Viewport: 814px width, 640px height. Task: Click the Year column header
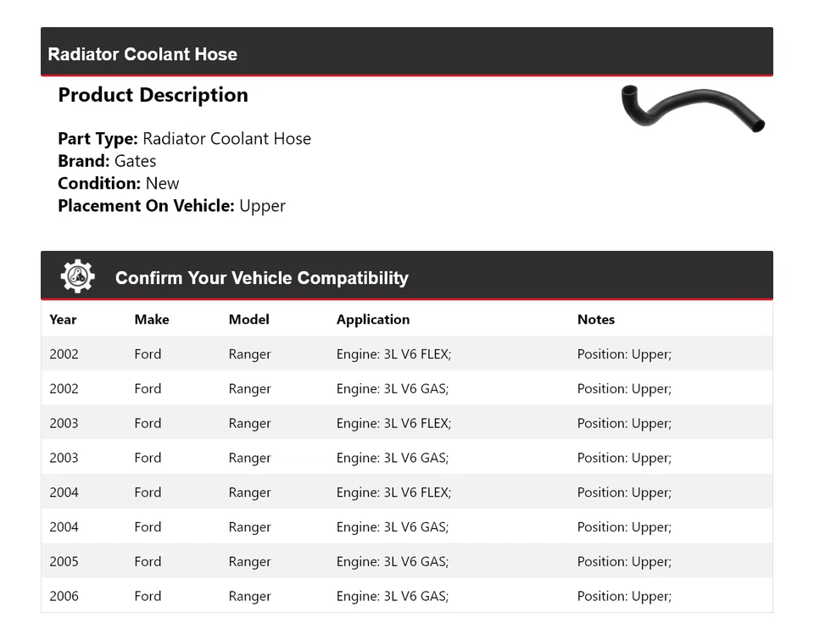click(x=63, y=320)
